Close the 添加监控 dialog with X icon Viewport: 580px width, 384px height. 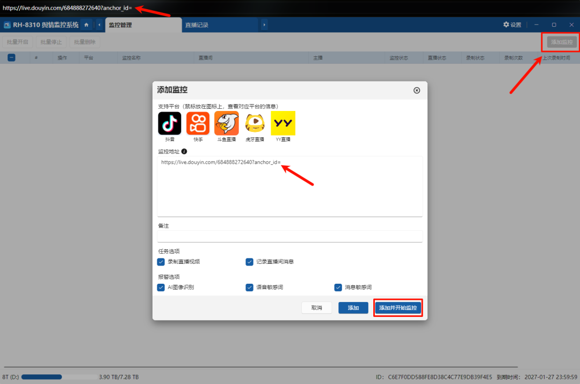pos(417,91)
